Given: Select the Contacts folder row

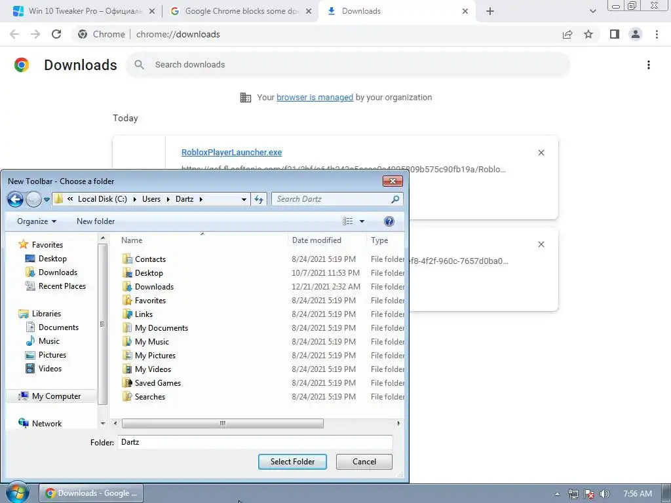Looking at the screenshot, I should pyautogui.click(x=263, y=259).
